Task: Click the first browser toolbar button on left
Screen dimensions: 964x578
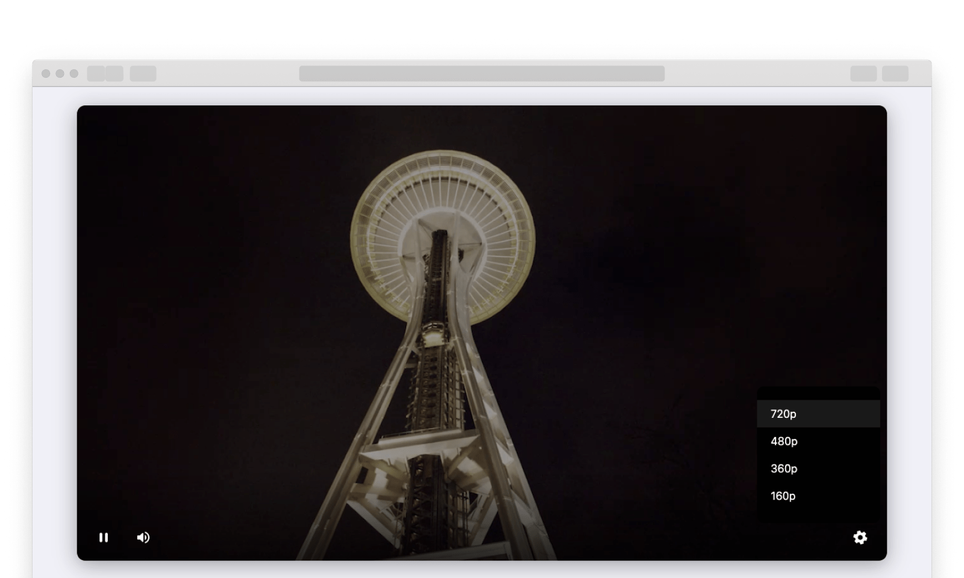Action: click(x=96, y=73)
